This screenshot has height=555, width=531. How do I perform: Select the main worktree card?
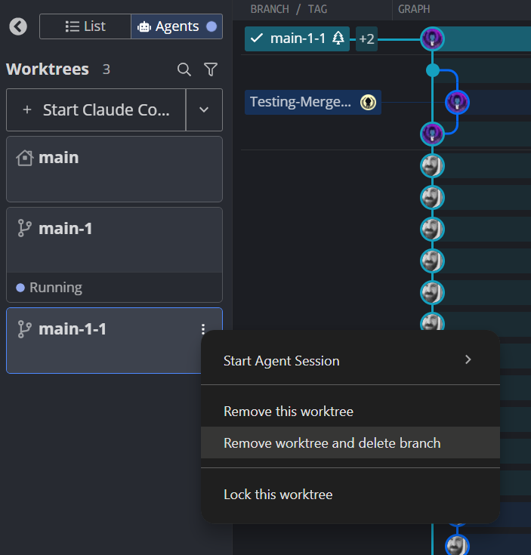pyautogui.click(x=114, y=169)
